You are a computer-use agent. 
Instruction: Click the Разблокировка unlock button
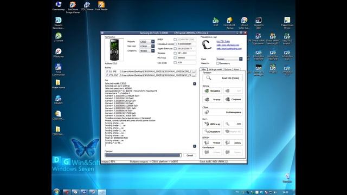click(223, 112)
